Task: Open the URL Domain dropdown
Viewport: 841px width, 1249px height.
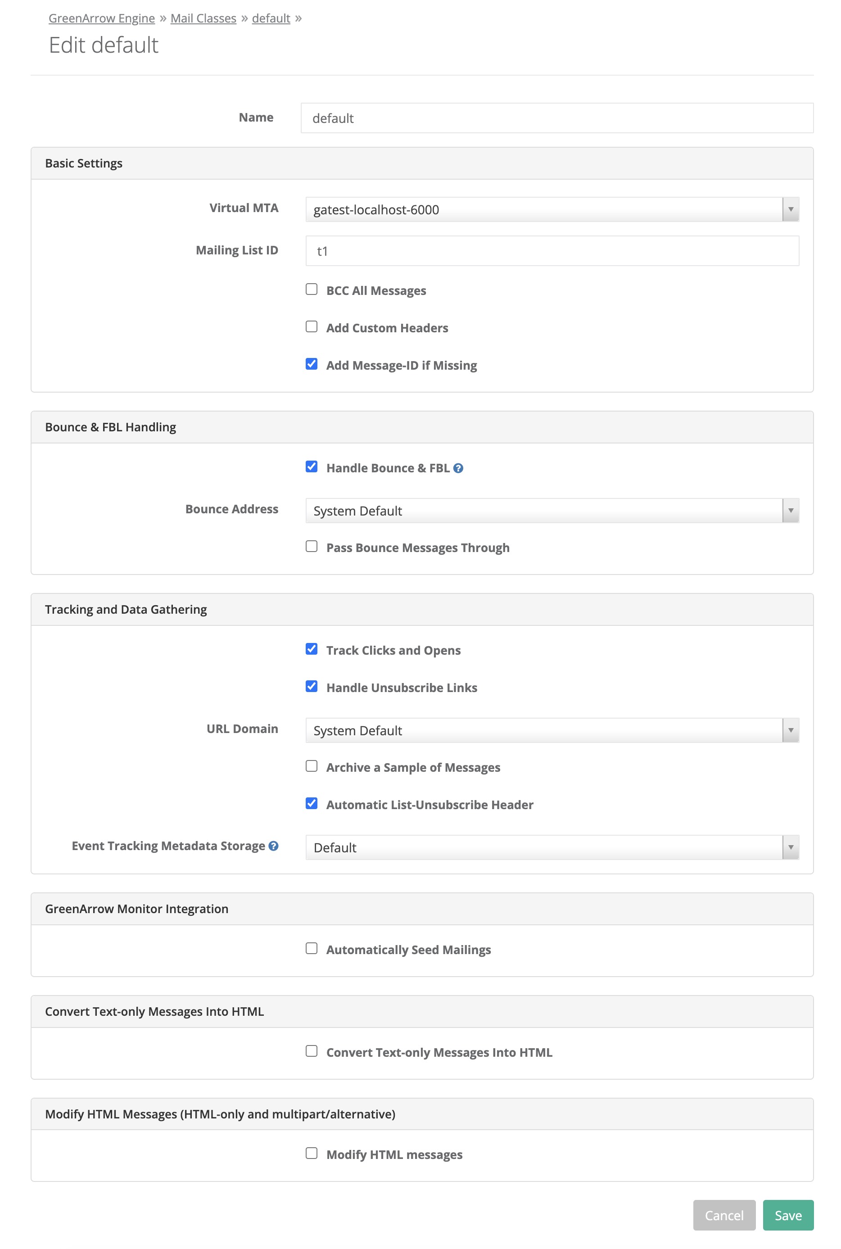Action: point(552,730)
